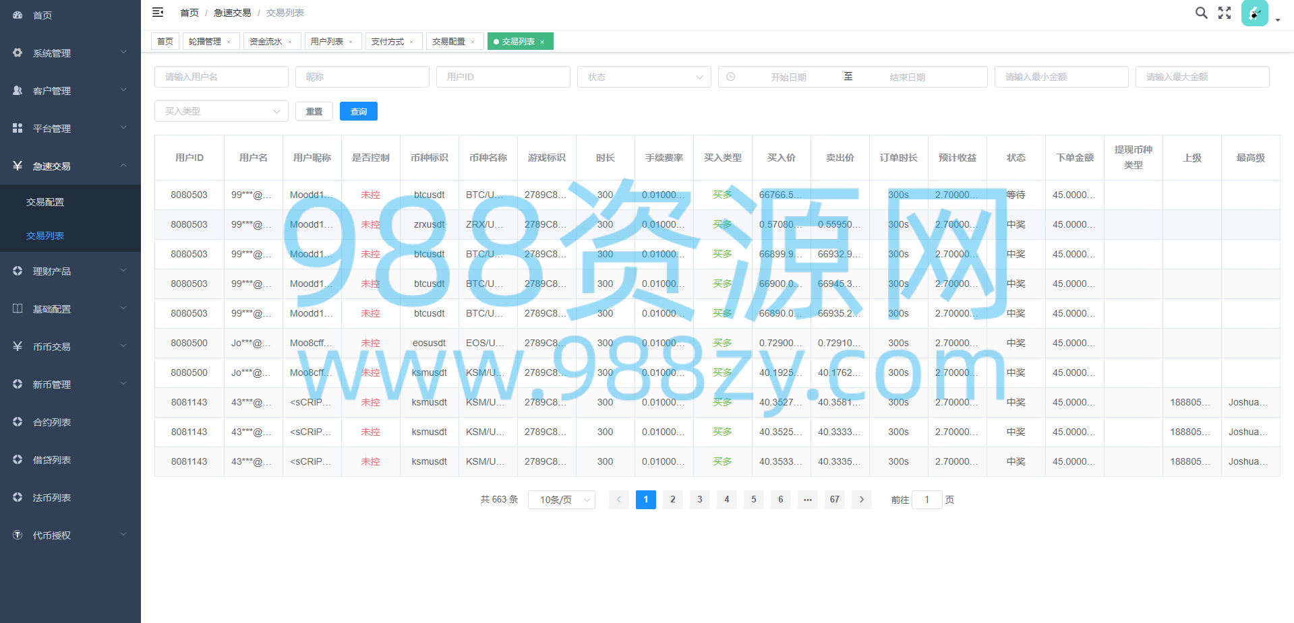The width and height of the screenshot is (1294, 623).
Task: Open the user avatar menu
Action: pyautogui.click(x=1255, y=13)
